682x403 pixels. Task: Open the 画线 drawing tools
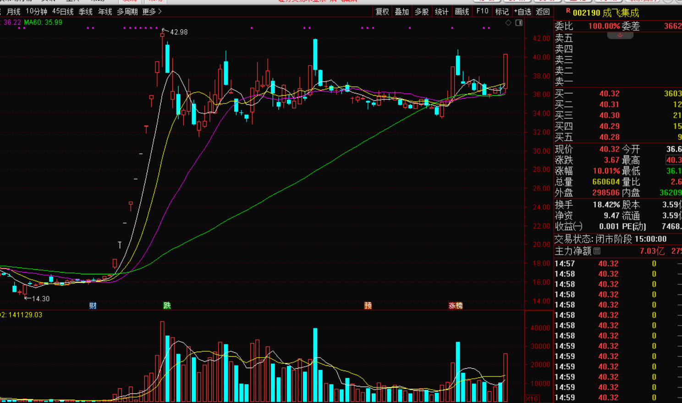[462, 11]
